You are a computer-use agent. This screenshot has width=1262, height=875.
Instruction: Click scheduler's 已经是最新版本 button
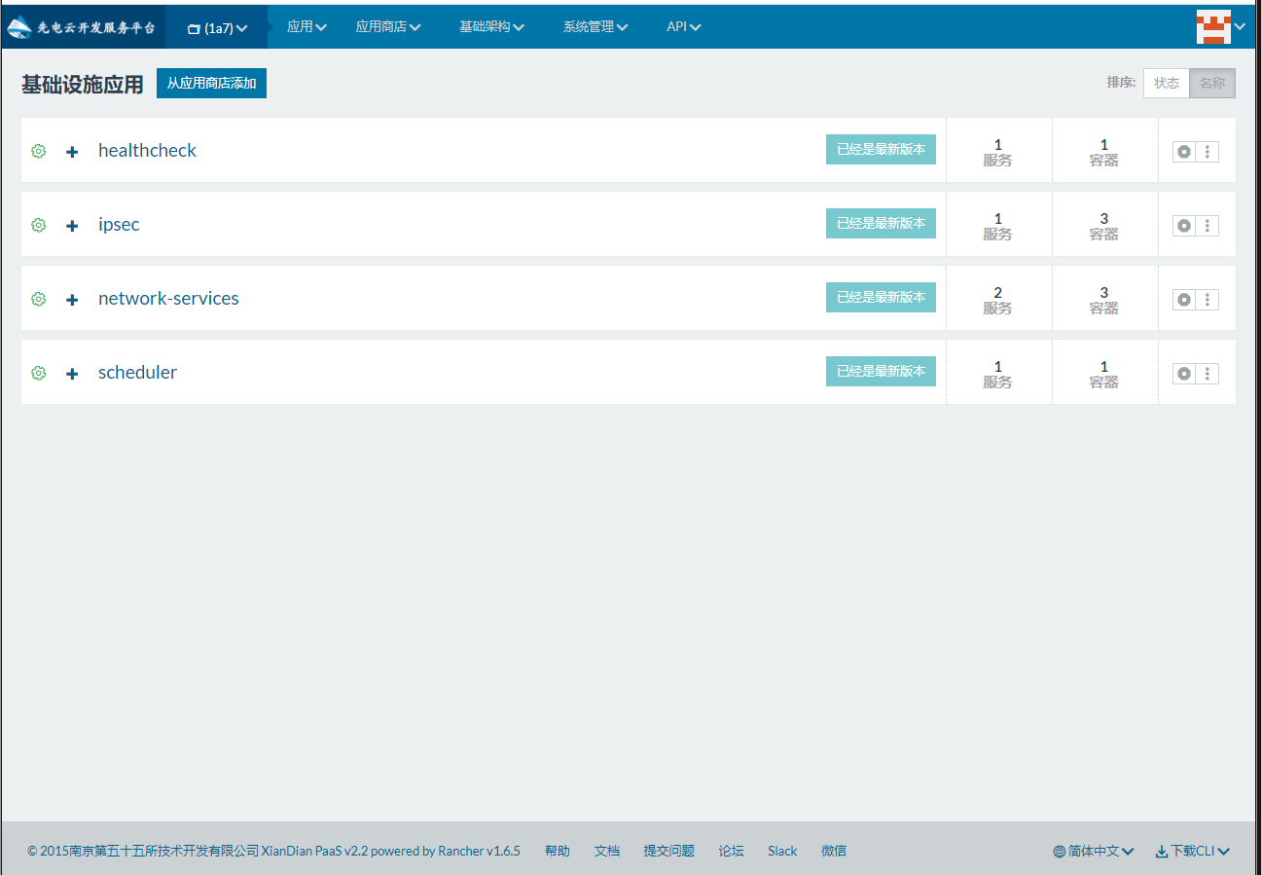[x=881, y=371]
